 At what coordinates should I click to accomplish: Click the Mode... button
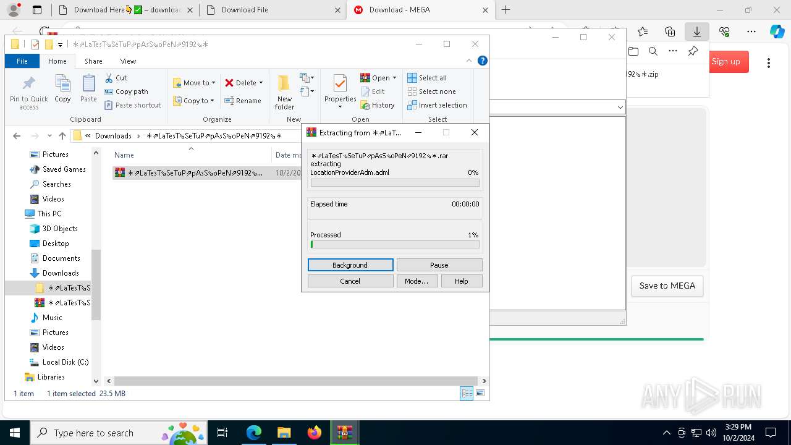[417, 281]
